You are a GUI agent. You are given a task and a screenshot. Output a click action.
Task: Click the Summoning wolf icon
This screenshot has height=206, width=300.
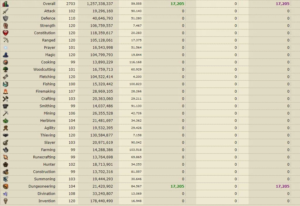6,179
